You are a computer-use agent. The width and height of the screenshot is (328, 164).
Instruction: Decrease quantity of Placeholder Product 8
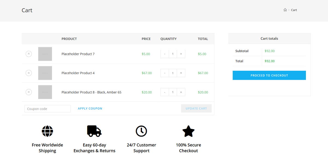click(165, 92)
